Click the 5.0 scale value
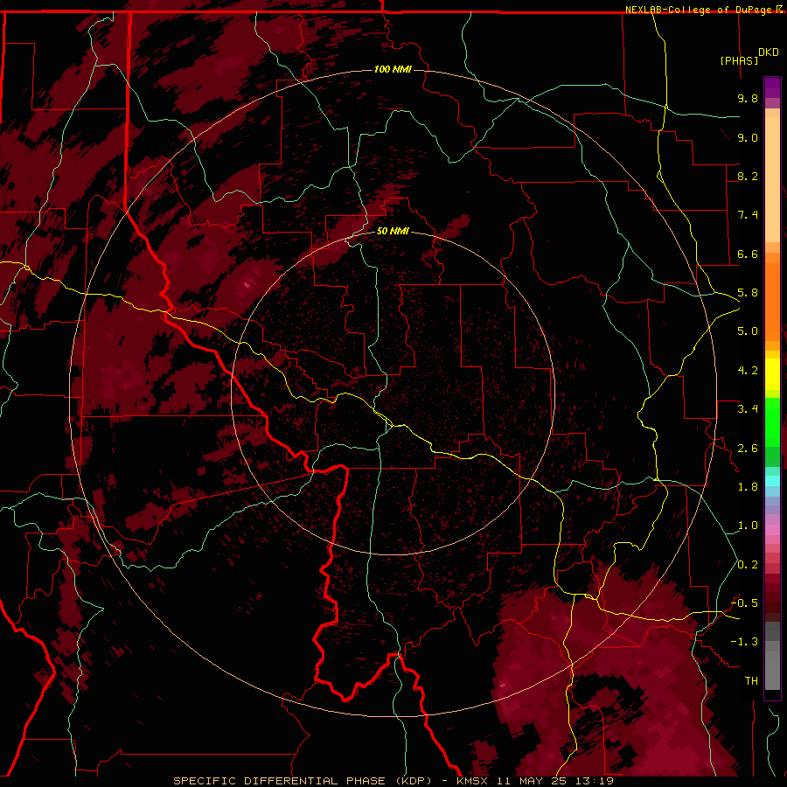787x787 pixels. coord(748,331)
